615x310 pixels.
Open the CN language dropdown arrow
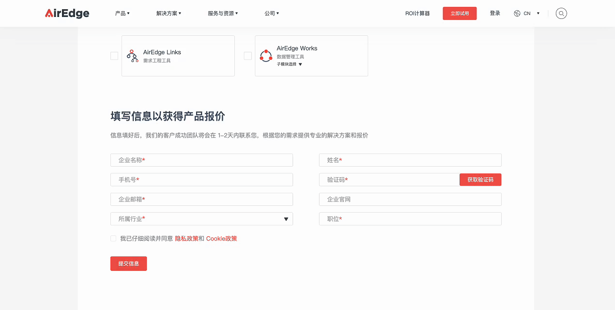(538, 14)
